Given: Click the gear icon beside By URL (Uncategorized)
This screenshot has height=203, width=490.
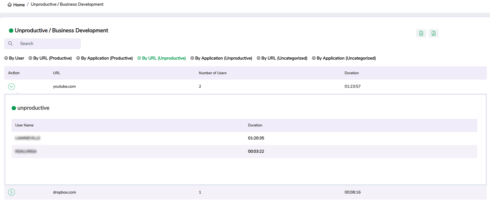Looking at the screenshot, I should (x=259, y=58).
